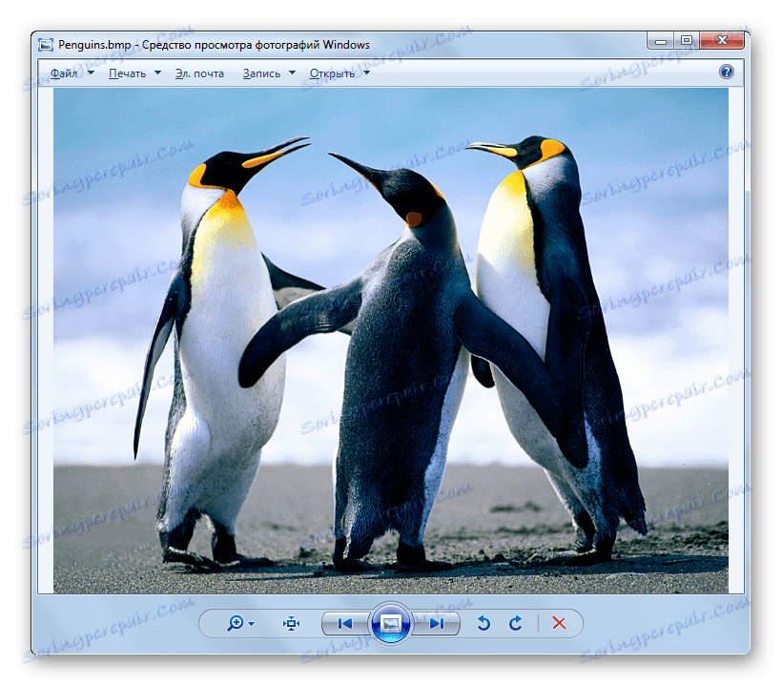
Task: Click the photo viewer icon in the title bar
Action: 46,45
